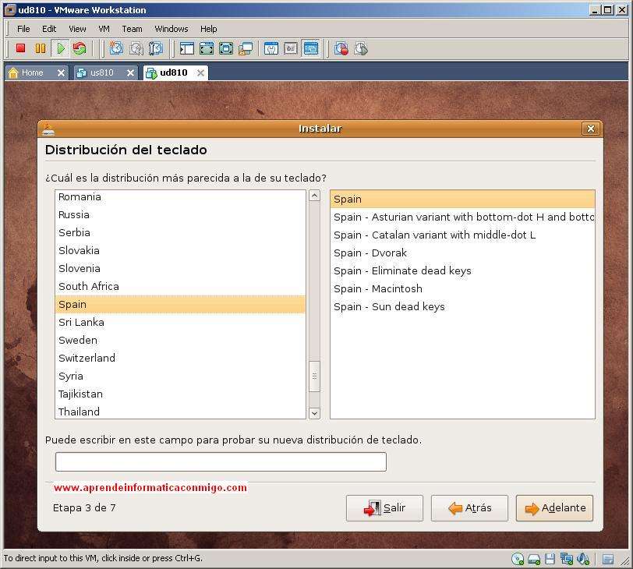Click the Adelante button
The image size is (633, 569).
(x=555, y=508)
